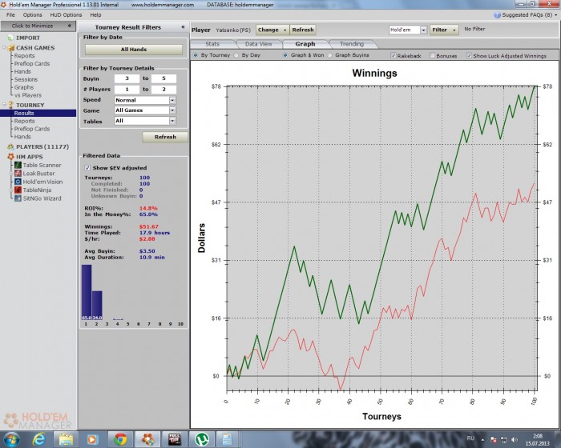The width and height of the screenshot is (561, 448).
Task: Launch Hold'em Vision app icon
Action: pyautogui.click(x=18, y=182)
